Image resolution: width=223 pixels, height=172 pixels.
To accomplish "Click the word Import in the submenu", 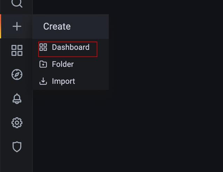I will [63, 81].
